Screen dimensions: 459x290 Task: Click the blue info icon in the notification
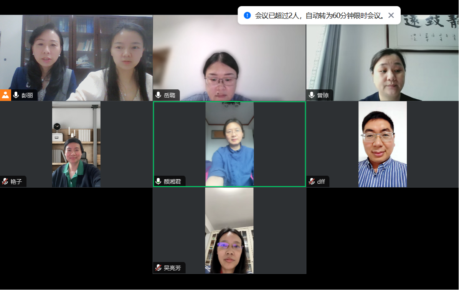[x=248, y=15]
